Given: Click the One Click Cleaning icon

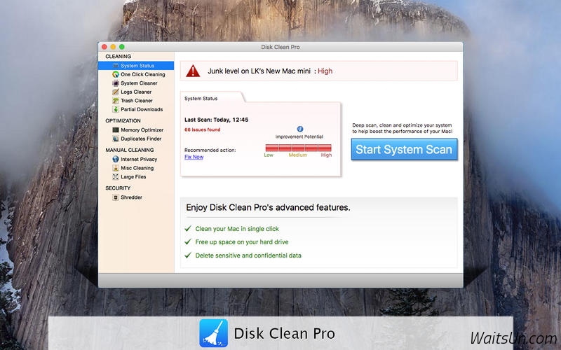Looking at the screenshot, I should point(116,74).
